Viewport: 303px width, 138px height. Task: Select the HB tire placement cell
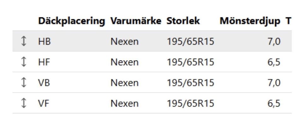(44, 41)
